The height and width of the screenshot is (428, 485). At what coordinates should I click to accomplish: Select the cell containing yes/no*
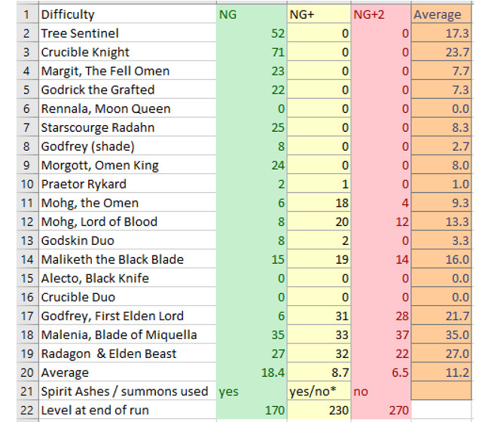click(x=319, y=391)
